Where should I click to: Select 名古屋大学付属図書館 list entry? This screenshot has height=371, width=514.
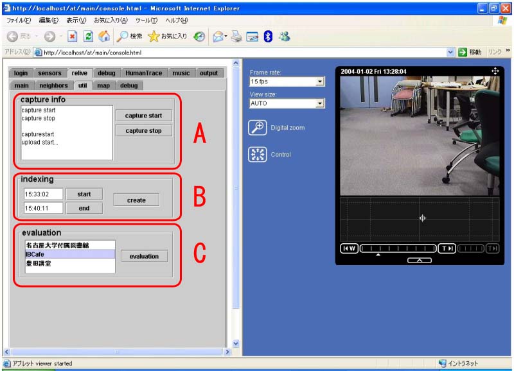coord(70,245)
